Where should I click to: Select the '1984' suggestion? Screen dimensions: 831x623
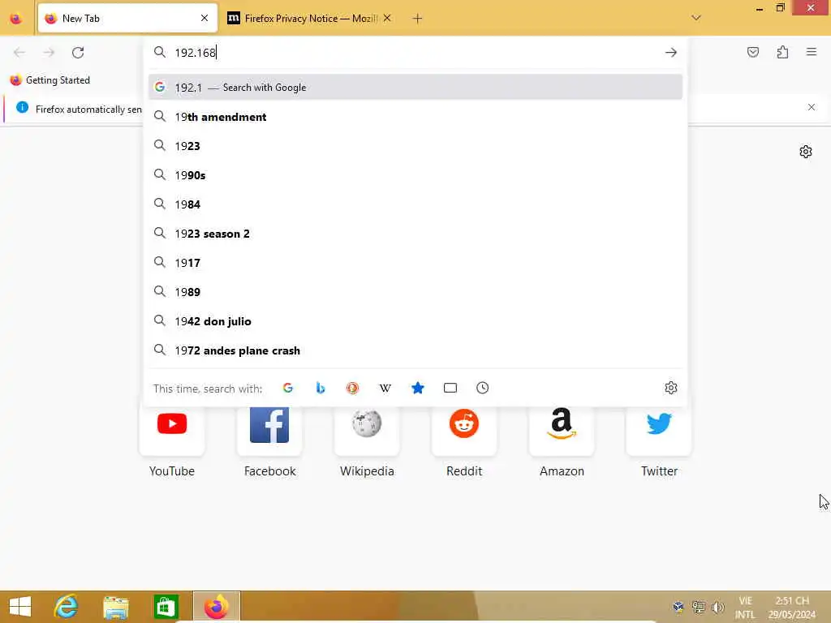point(415,204)
